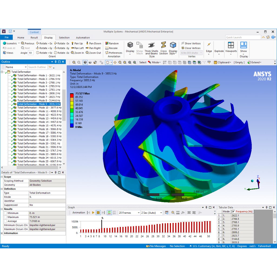This screenshot has height=277, width=277.
Task: Pin the Tabular Data panel
Action: [266, 207]
